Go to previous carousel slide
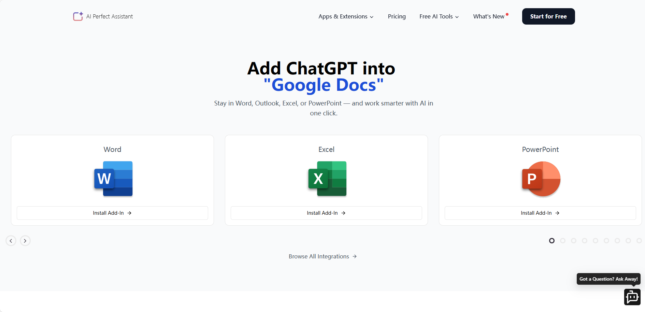 click(x=11, y=241)
